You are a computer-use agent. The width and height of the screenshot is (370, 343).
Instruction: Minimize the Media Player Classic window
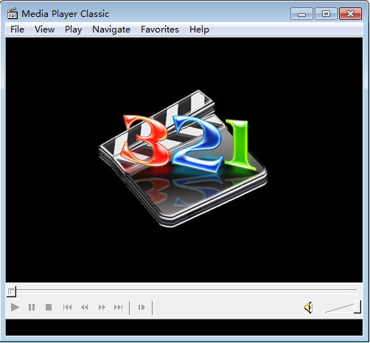coord(301,14)
